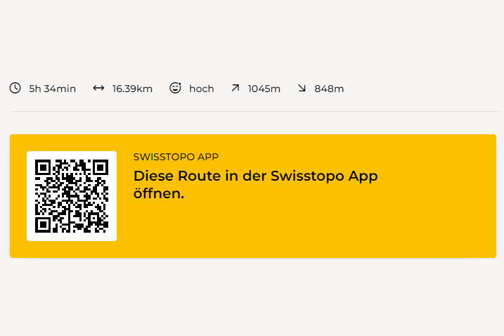
Task: Click the horizontal double-arrow distance icon
Action: (98, 89)
